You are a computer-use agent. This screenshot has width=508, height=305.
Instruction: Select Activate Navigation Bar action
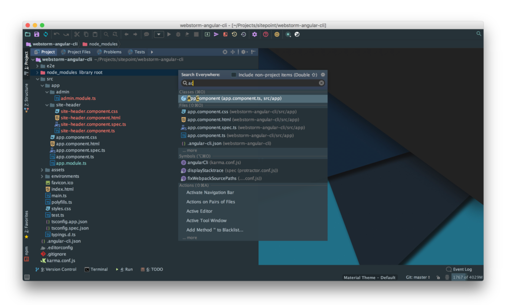[x=210, y=192]
